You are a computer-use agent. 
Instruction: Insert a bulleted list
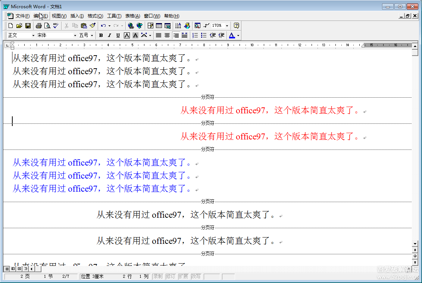tap(204, 35)
